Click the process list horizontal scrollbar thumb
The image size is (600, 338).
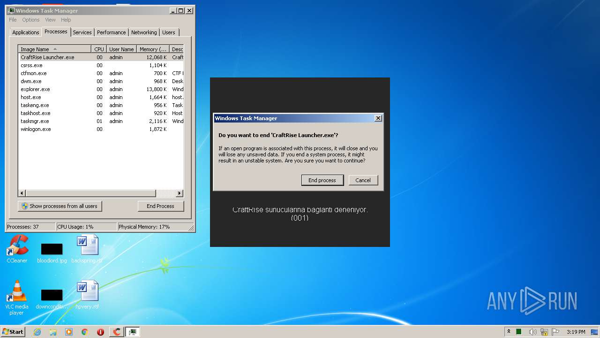[90, 193]
